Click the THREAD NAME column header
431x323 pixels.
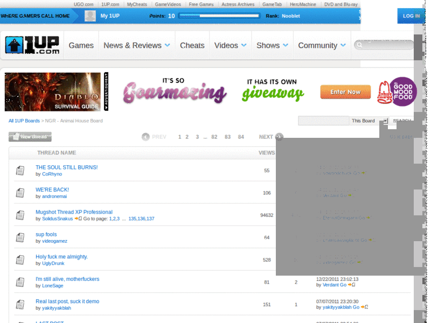click(57, 153)
